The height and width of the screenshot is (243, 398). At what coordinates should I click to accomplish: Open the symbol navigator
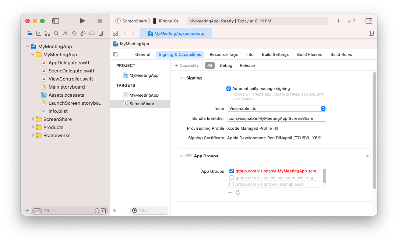pos(47,33)
